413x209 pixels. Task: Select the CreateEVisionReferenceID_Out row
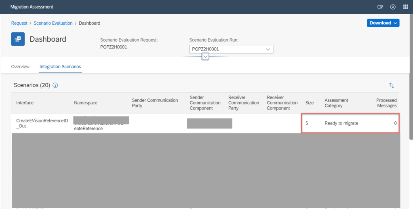coord(42,123)
